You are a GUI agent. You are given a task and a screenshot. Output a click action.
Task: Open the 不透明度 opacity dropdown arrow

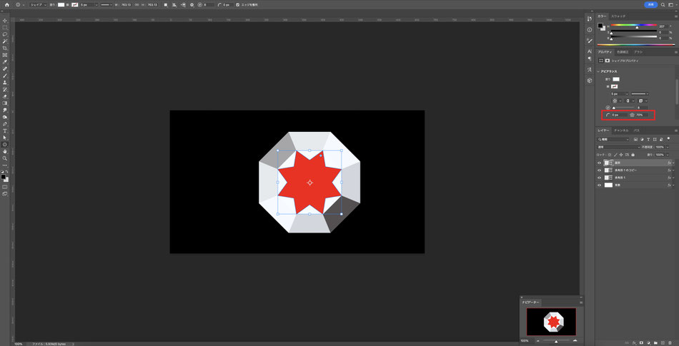coord(668,147)
